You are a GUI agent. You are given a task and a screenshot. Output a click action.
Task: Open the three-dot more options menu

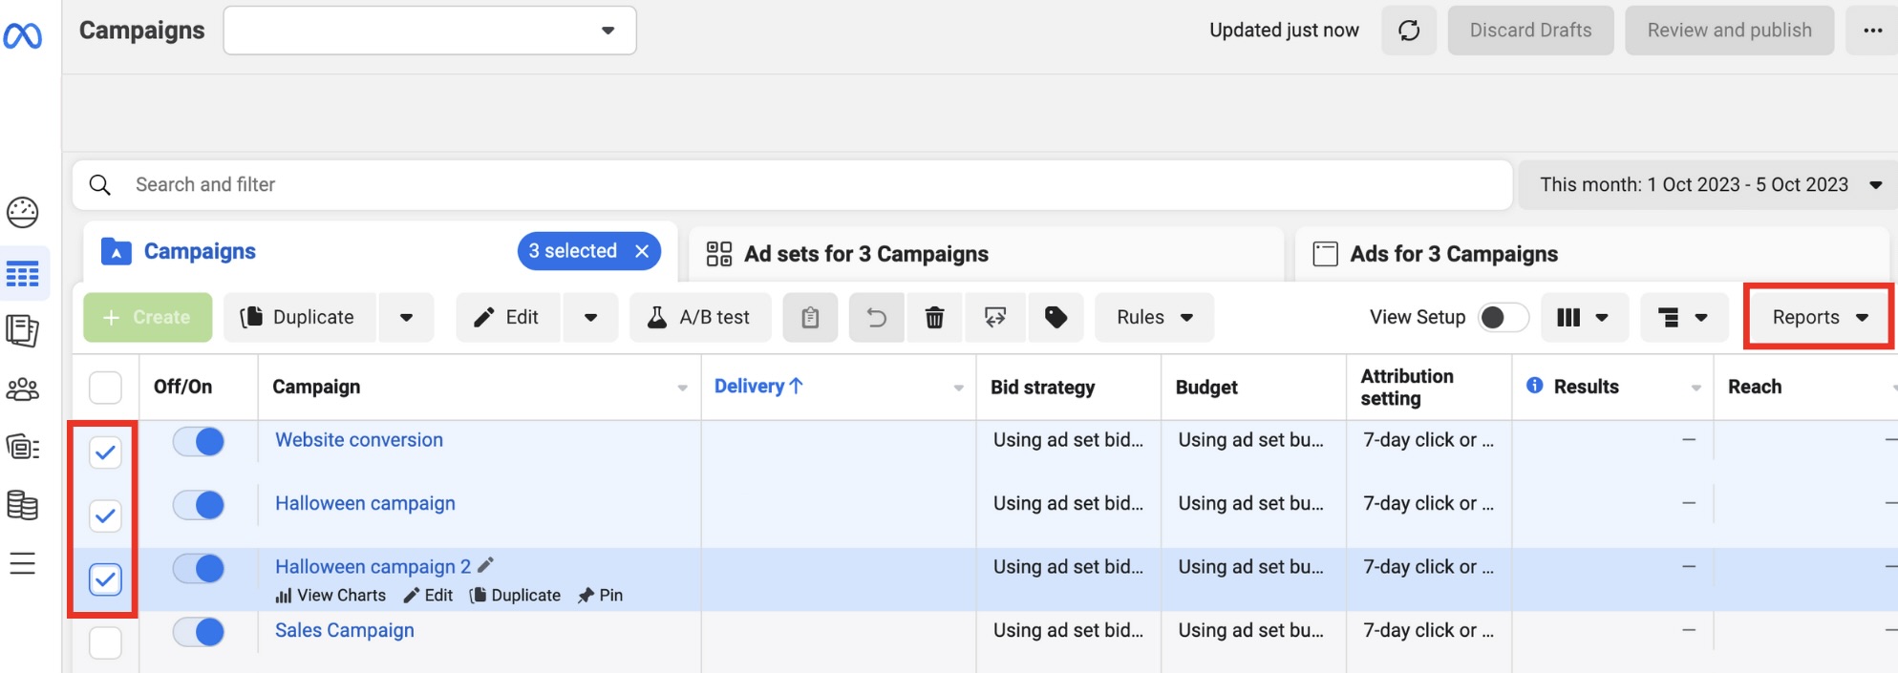click(x=1872, y=31)
